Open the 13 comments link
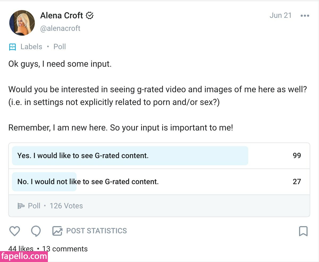319x262 pixels. click(65, 249)
